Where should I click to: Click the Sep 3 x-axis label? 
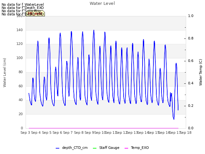coord(25,133)
